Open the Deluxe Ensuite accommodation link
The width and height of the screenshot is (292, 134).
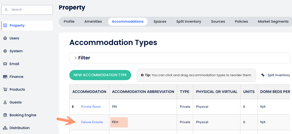coord(92,122)
